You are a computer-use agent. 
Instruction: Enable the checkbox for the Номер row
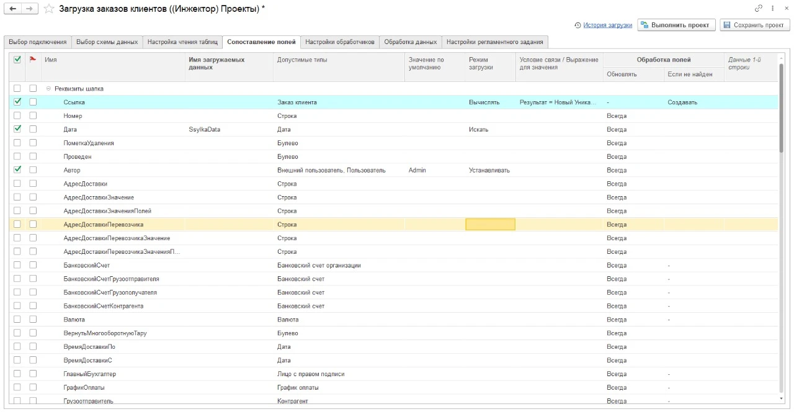coord(17,115)
